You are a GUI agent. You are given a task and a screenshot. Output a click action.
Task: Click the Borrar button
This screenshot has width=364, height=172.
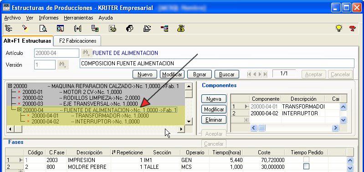200,74
